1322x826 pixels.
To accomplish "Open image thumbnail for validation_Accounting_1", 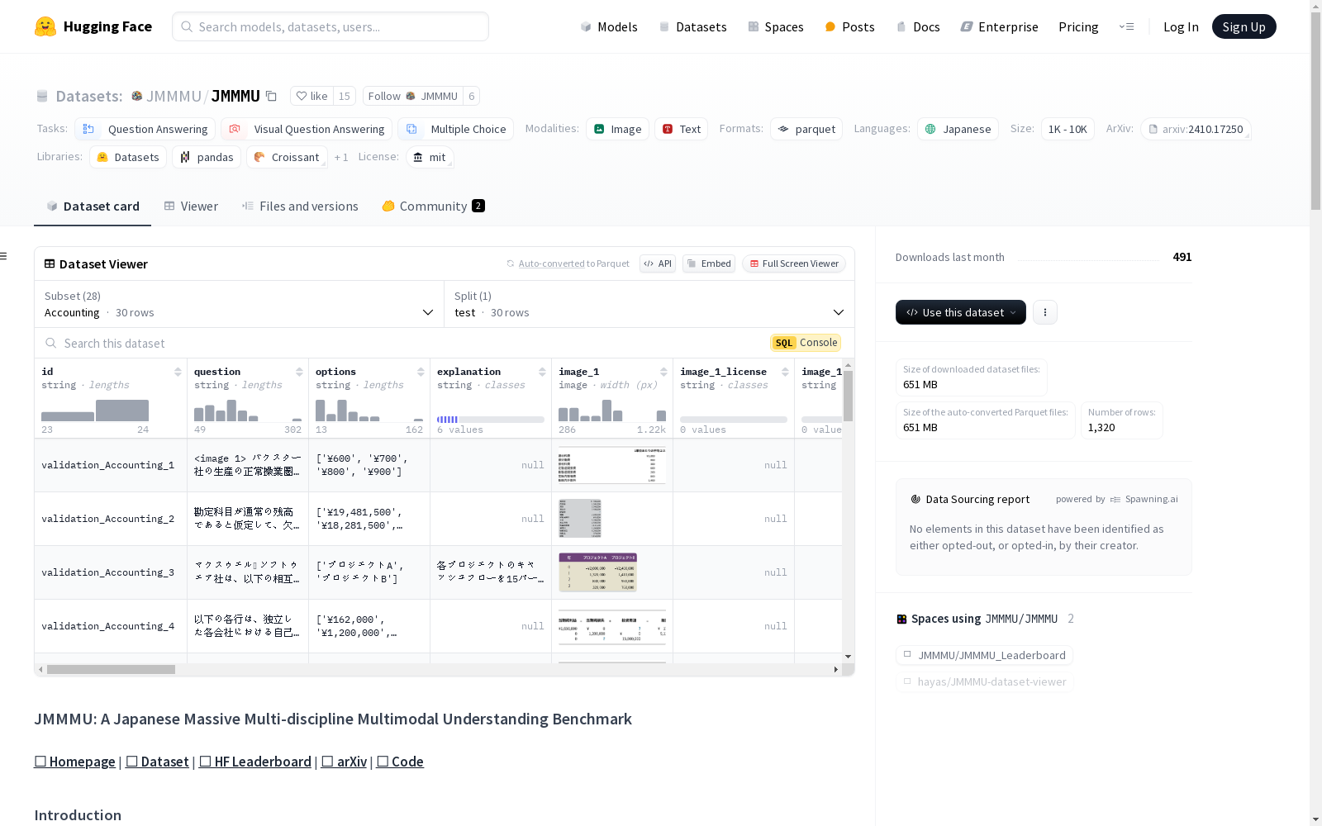I will point(612,465).
